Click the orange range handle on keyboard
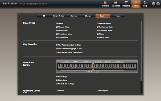Viewport: 161px width, 101px height. [93, 66]
